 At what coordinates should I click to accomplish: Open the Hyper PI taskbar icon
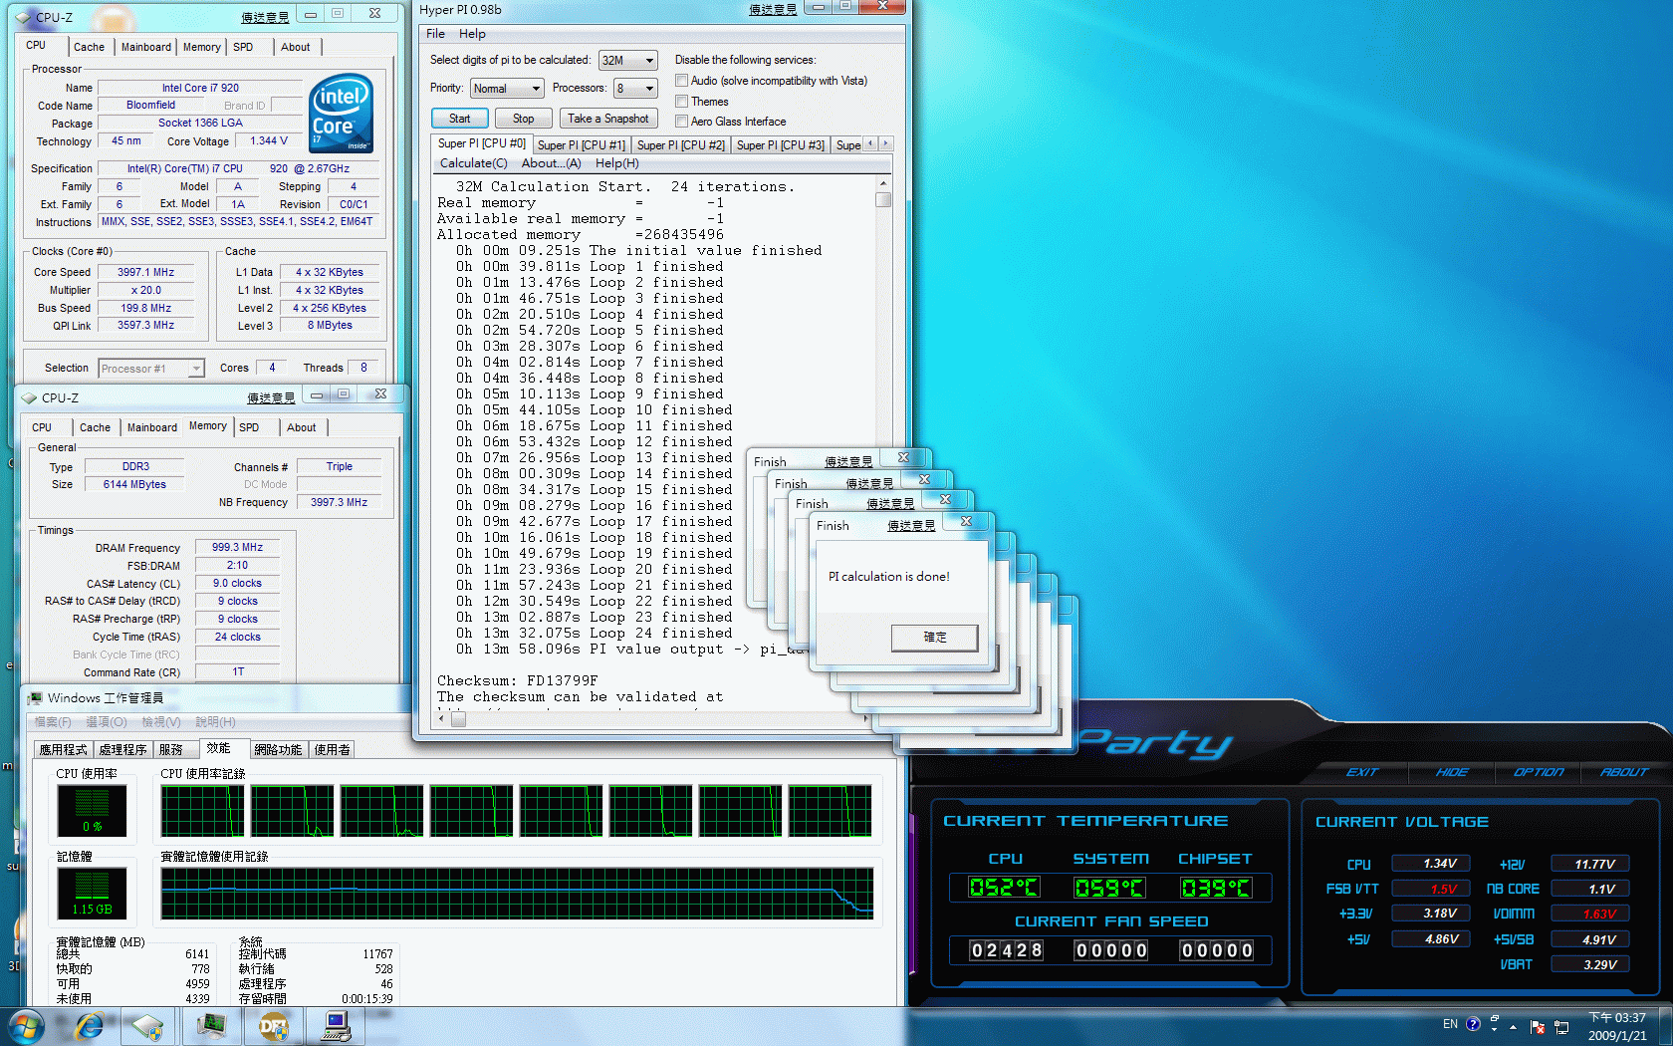(337, 1026)
